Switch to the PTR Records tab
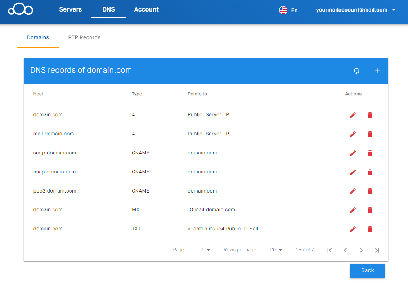 click(x=84, y=37)
